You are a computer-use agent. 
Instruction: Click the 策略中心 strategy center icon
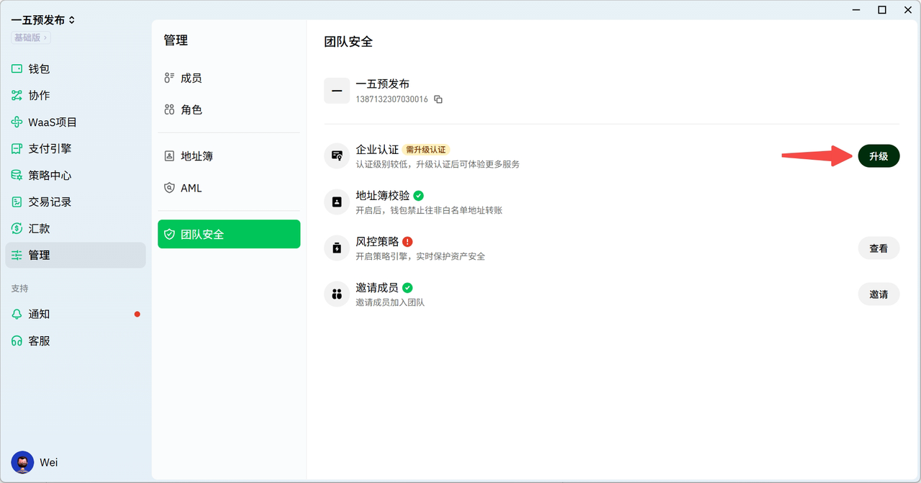17,176
